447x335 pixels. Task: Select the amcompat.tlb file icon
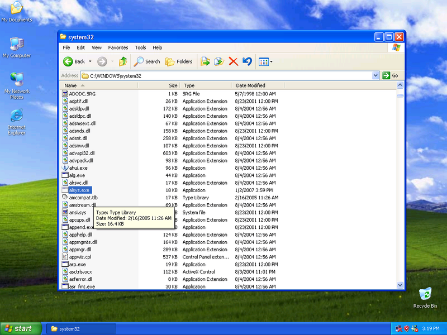click(65, 198)
